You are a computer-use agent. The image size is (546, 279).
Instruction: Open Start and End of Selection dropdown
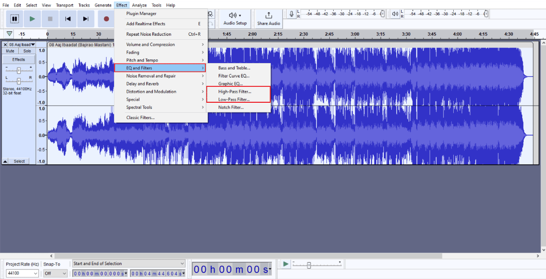(128, 264)
